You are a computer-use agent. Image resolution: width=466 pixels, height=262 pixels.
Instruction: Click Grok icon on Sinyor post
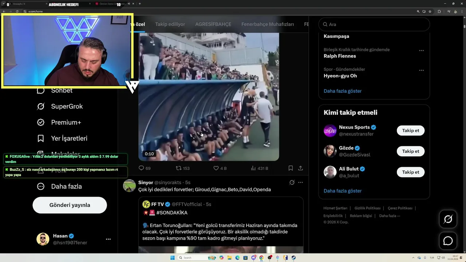point(292,182)
